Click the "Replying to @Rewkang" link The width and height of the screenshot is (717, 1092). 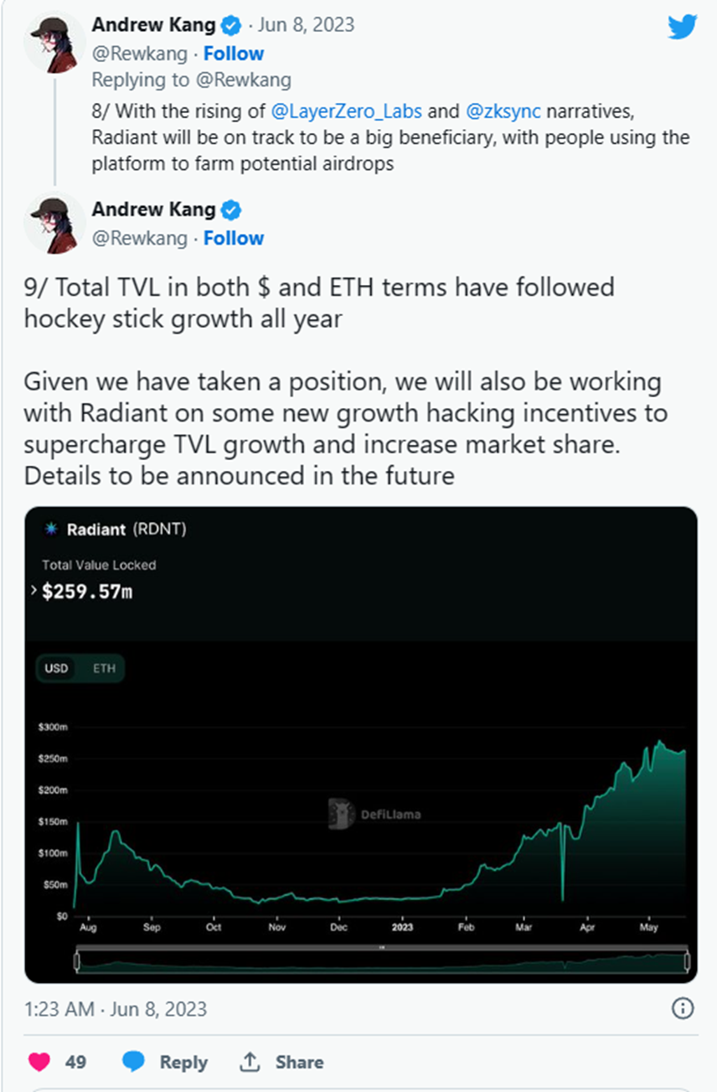point(191,80)
